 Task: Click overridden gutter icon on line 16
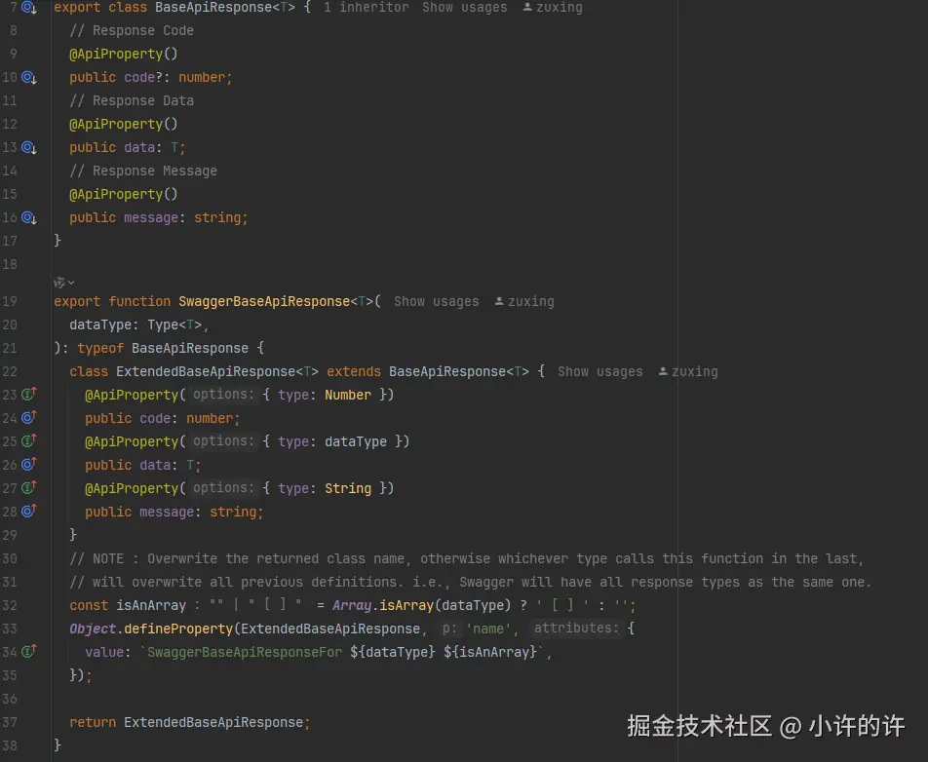click(29, 217)
